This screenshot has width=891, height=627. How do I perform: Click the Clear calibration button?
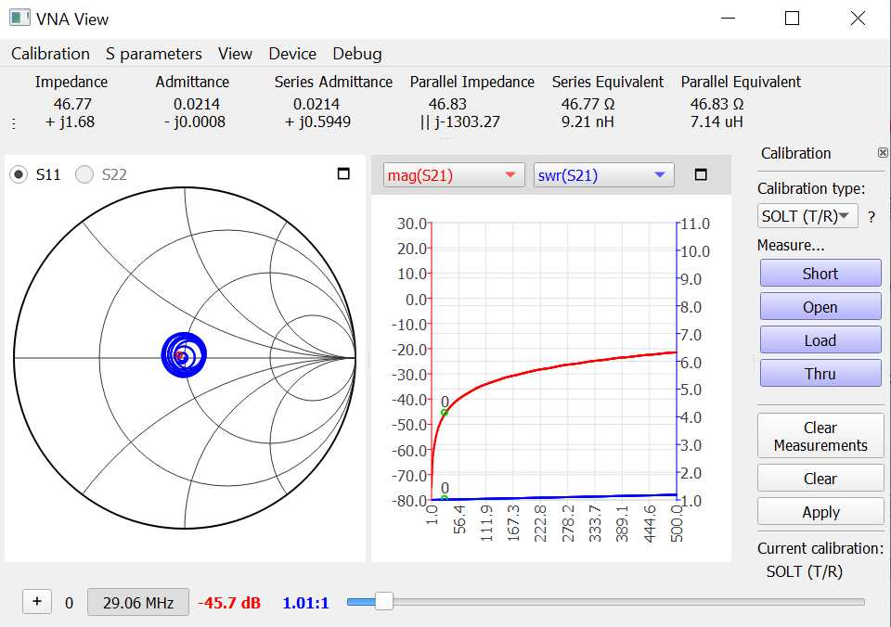point(820,479)
